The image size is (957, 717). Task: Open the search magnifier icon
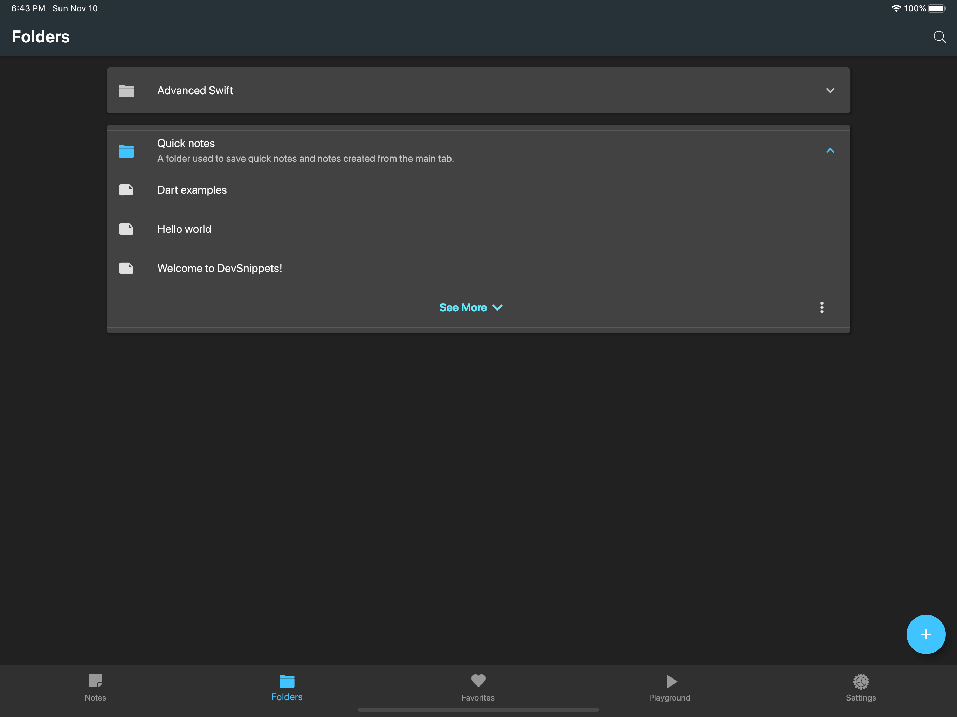click(x=939, y=37)
